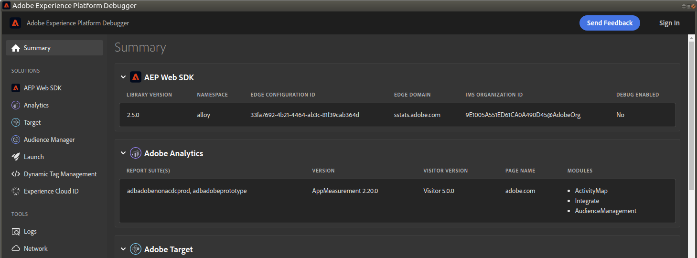Click the Debug Enabled value No

click(x=620, y=115)
